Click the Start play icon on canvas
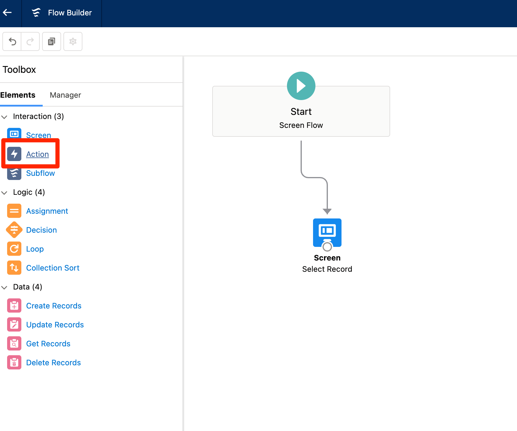The width and height of the screenshot is (517, 431). 301,86
